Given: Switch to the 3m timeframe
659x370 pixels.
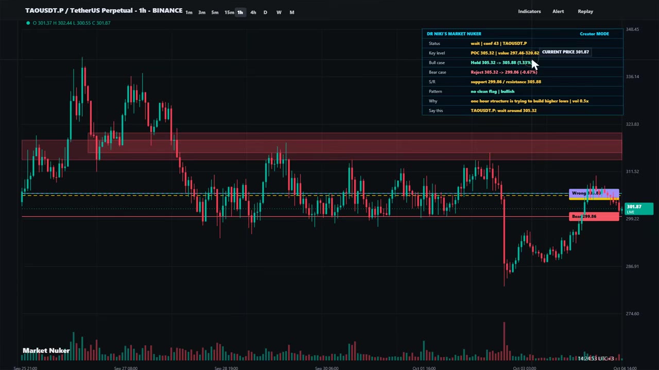Looking at the screenshot, I should coord(202,12).
